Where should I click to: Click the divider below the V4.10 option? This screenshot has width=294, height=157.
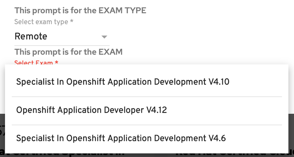[x=147, y=97]
